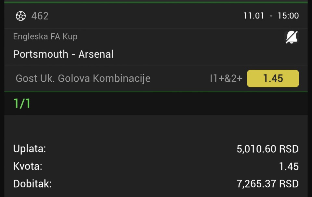Click the green 1/1 ticket counter
Screen dimensions: 312x197
[x=22, y=103]
